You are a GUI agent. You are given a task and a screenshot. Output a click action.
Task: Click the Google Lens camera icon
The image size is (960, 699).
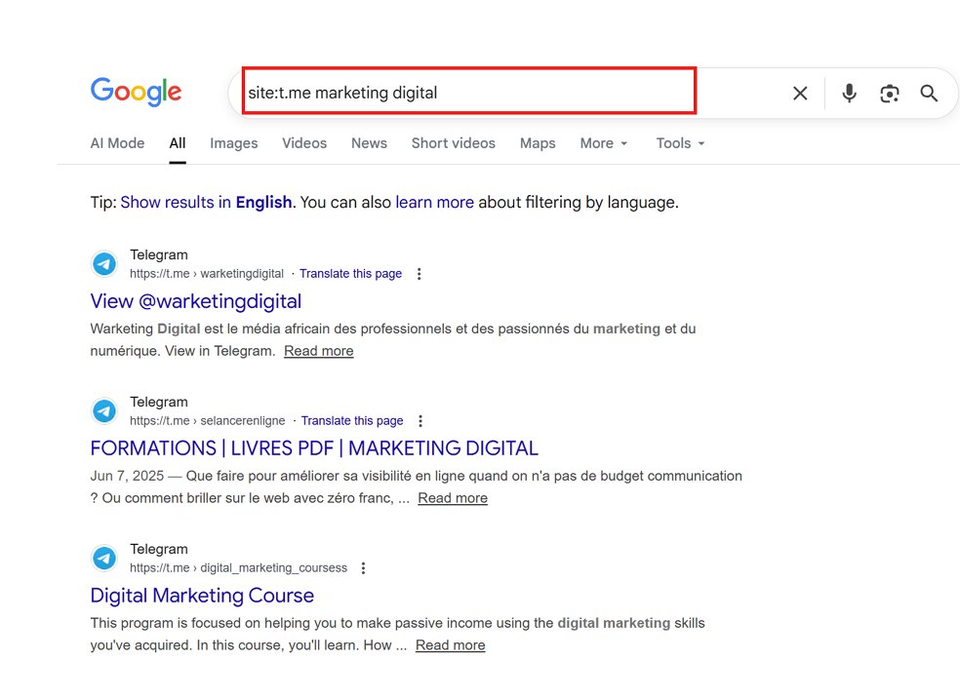point(889,93)
